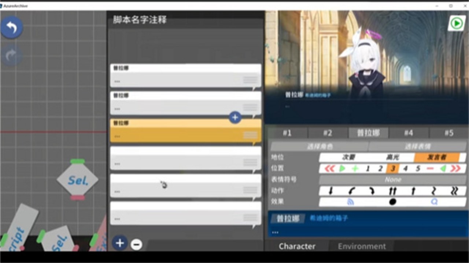The width and height of the screenshot is (469, 263).
Task: Choose the single up-arrow action
Action: coord(413,191)
